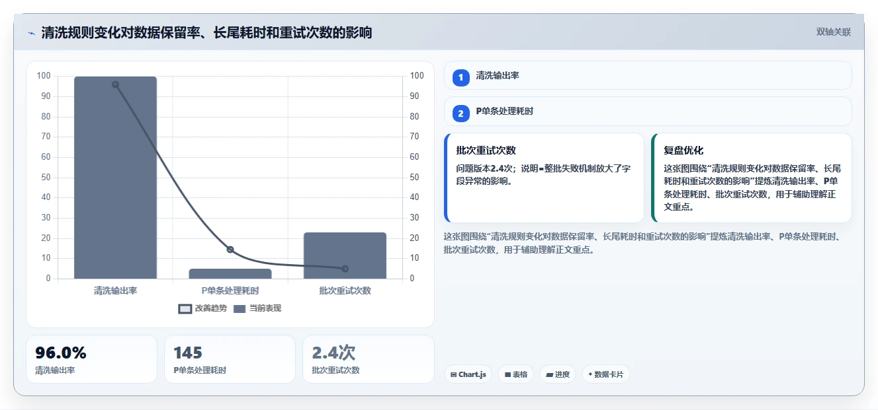The image size is (878, 410).
Task: Select the 进度 tag
Action: (x=558, y=374)
